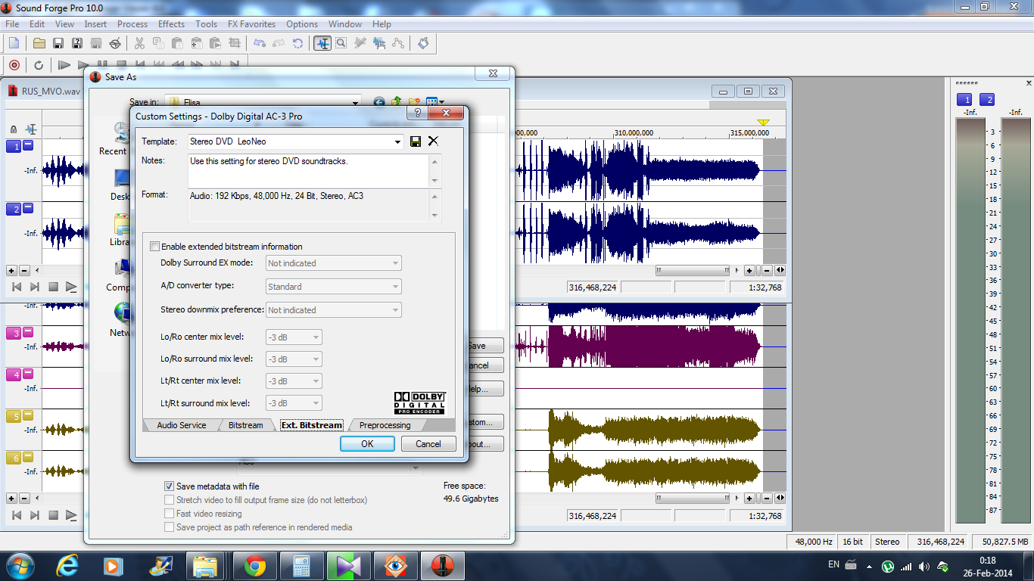Click the Undo icon in the toolbar
The width and height of the screenshot is (1034, 581).
tap(260, 43)
